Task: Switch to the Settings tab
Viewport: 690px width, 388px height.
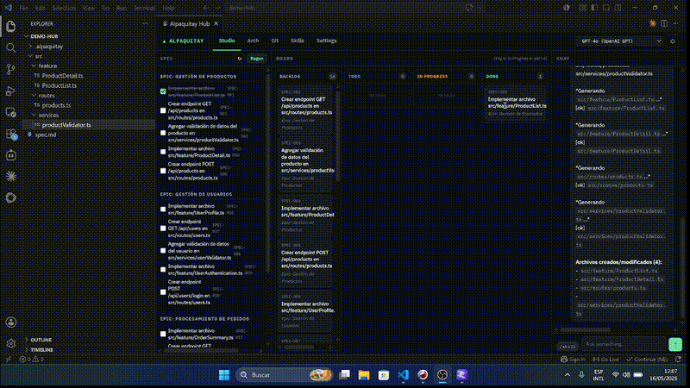Action: point(327,41)
